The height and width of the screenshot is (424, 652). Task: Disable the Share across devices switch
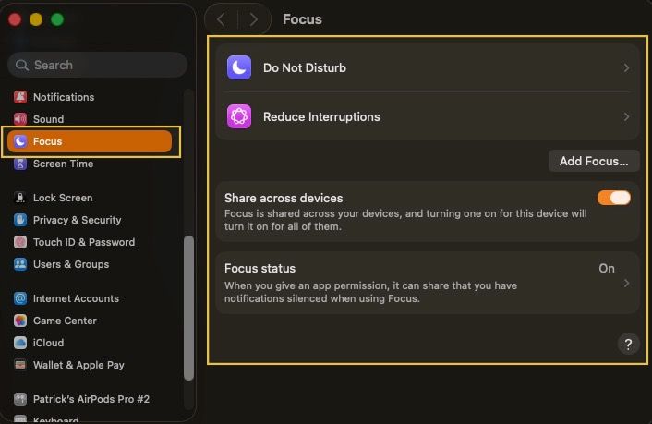pos(614,198)
